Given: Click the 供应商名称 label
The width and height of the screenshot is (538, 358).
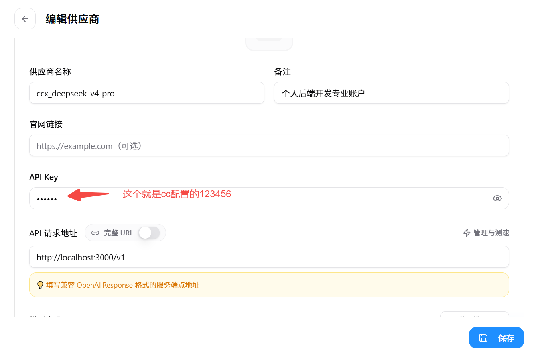Looking at the screenshot, I should [50, 72].
